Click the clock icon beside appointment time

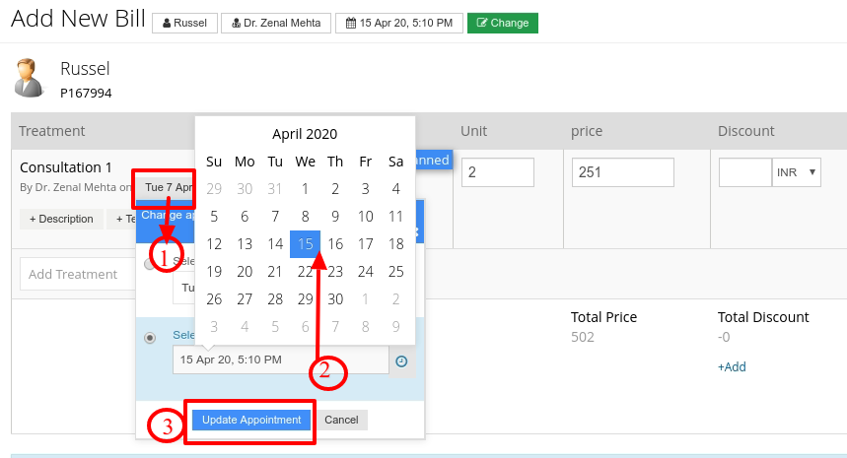pos(401,361)
